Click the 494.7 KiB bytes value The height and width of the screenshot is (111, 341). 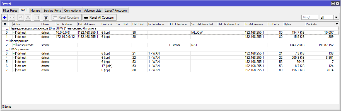tap(298, 33)
